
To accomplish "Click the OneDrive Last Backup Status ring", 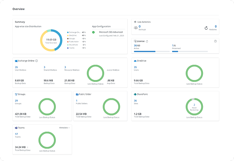I will [194, 73].
